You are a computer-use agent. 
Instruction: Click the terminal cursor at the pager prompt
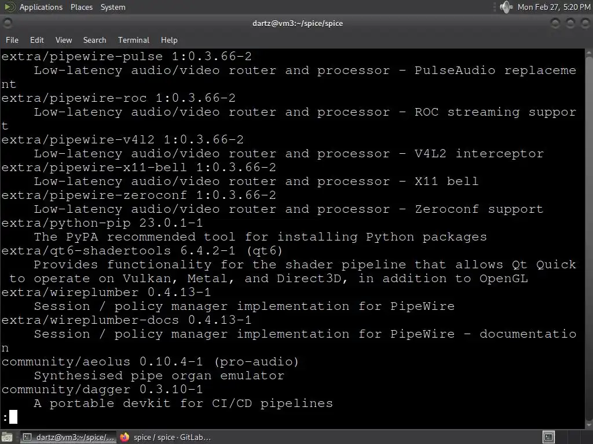coord(13,417)
